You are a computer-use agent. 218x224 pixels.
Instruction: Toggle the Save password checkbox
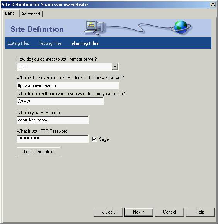[95, 139]
